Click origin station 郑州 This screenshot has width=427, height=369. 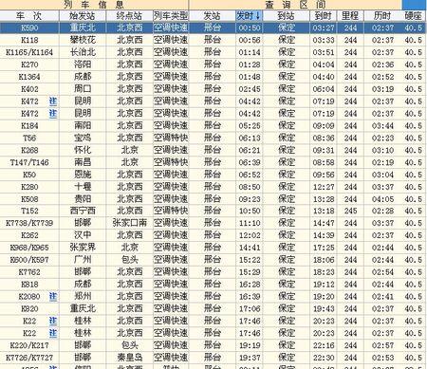83,296
